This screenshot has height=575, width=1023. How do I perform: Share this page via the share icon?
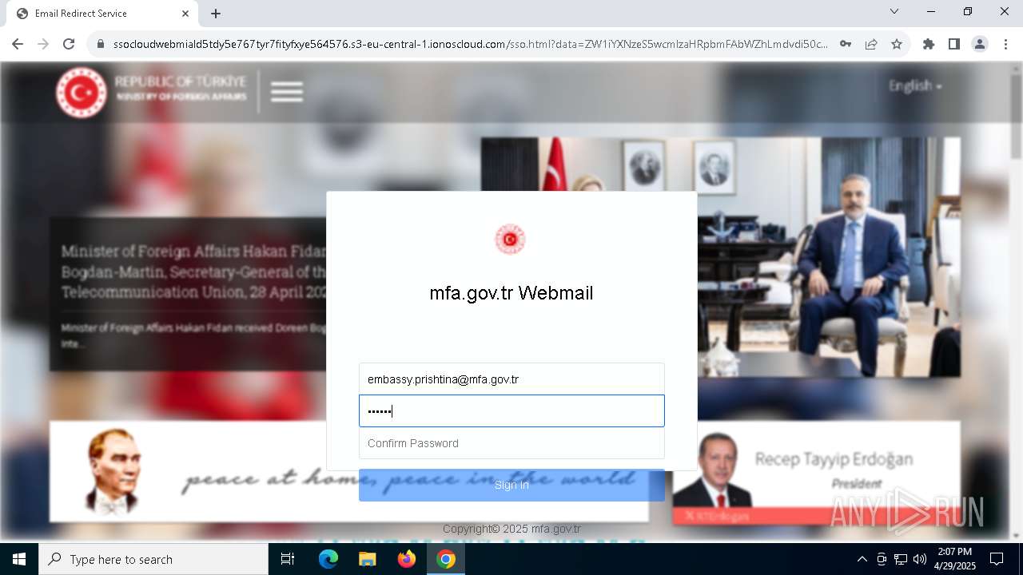pyautogui.click(x=871, y=44)
